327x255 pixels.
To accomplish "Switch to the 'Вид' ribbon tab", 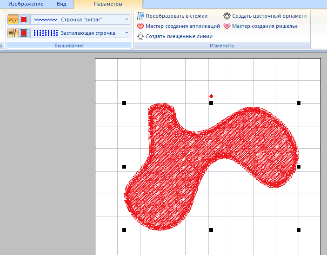I will 61,4.
